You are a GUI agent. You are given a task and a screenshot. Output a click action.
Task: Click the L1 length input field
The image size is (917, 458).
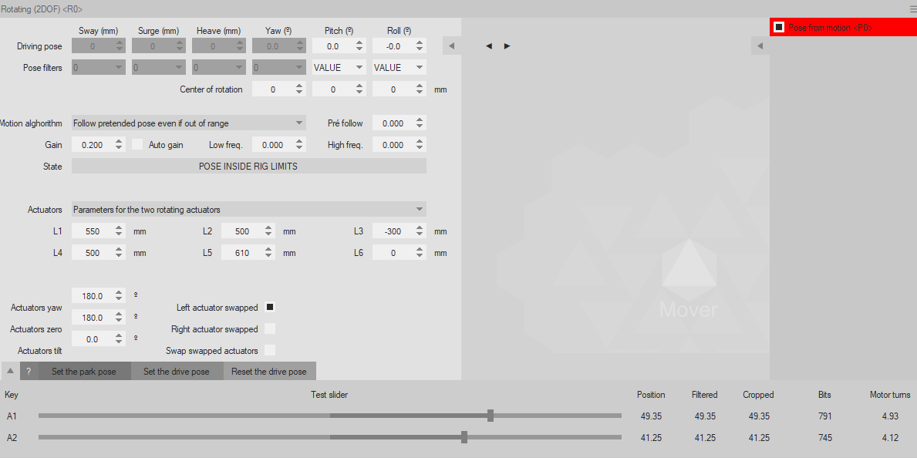[x=91, y=231]
